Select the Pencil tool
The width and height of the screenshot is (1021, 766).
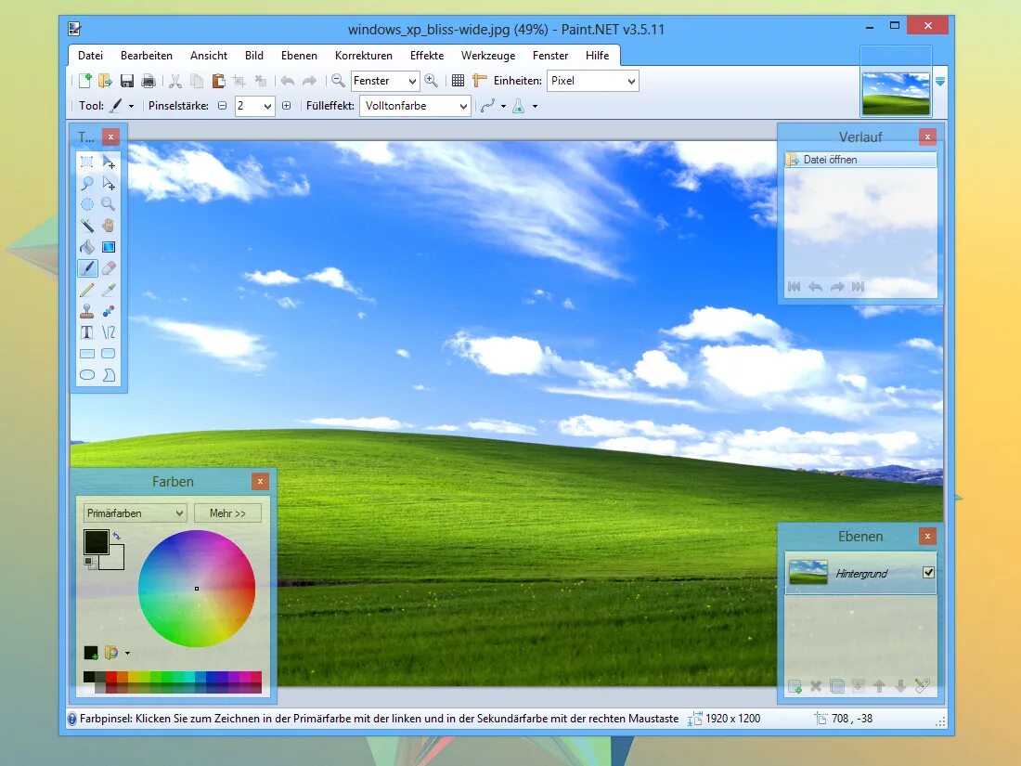tap(86, 290)
